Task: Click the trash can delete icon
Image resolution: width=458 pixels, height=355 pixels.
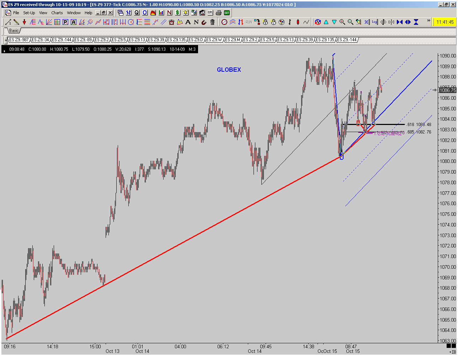Action: point(213,22)
